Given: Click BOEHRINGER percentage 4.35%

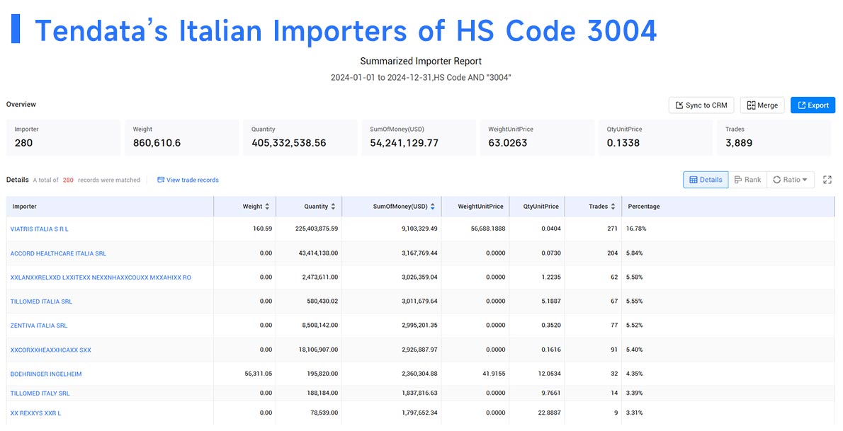Looking at the screenshot, I should point(635,374).
